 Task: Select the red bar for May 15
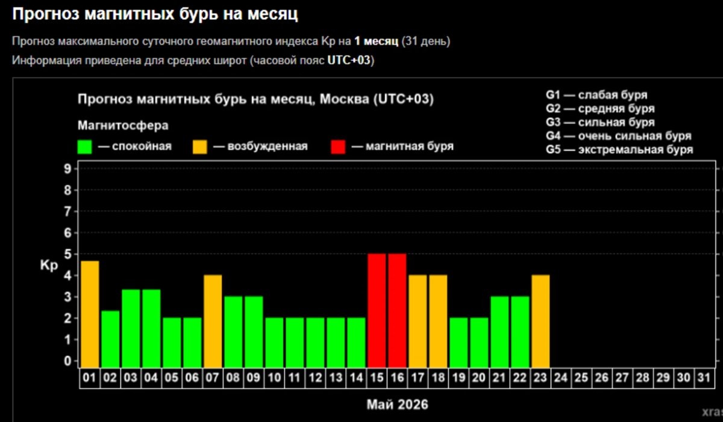[377, 310]
